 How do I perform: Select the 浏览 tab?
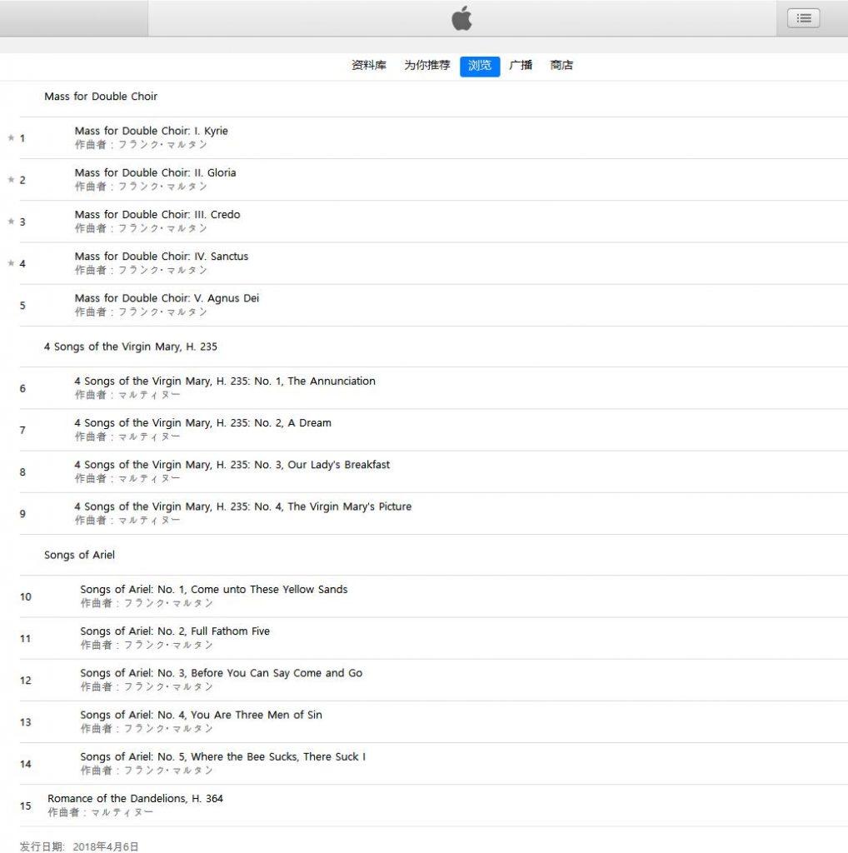pos(480,67)
